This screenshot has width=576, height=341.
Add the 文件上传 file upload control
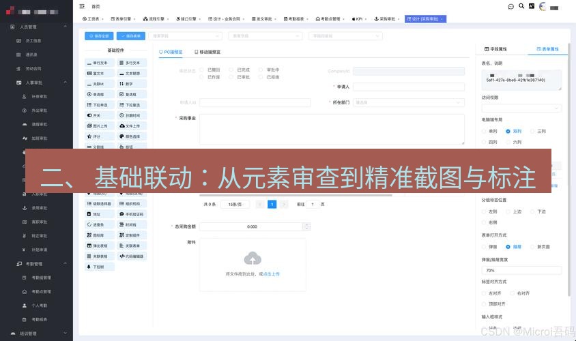(132, 126)
